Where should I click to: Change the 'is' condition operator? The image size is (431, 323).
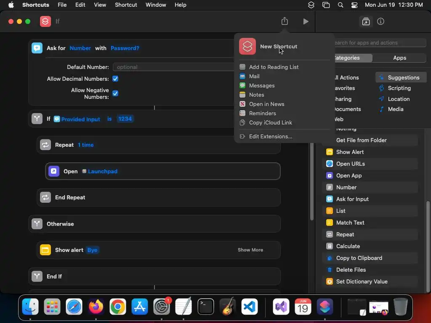tap(109, 119)
